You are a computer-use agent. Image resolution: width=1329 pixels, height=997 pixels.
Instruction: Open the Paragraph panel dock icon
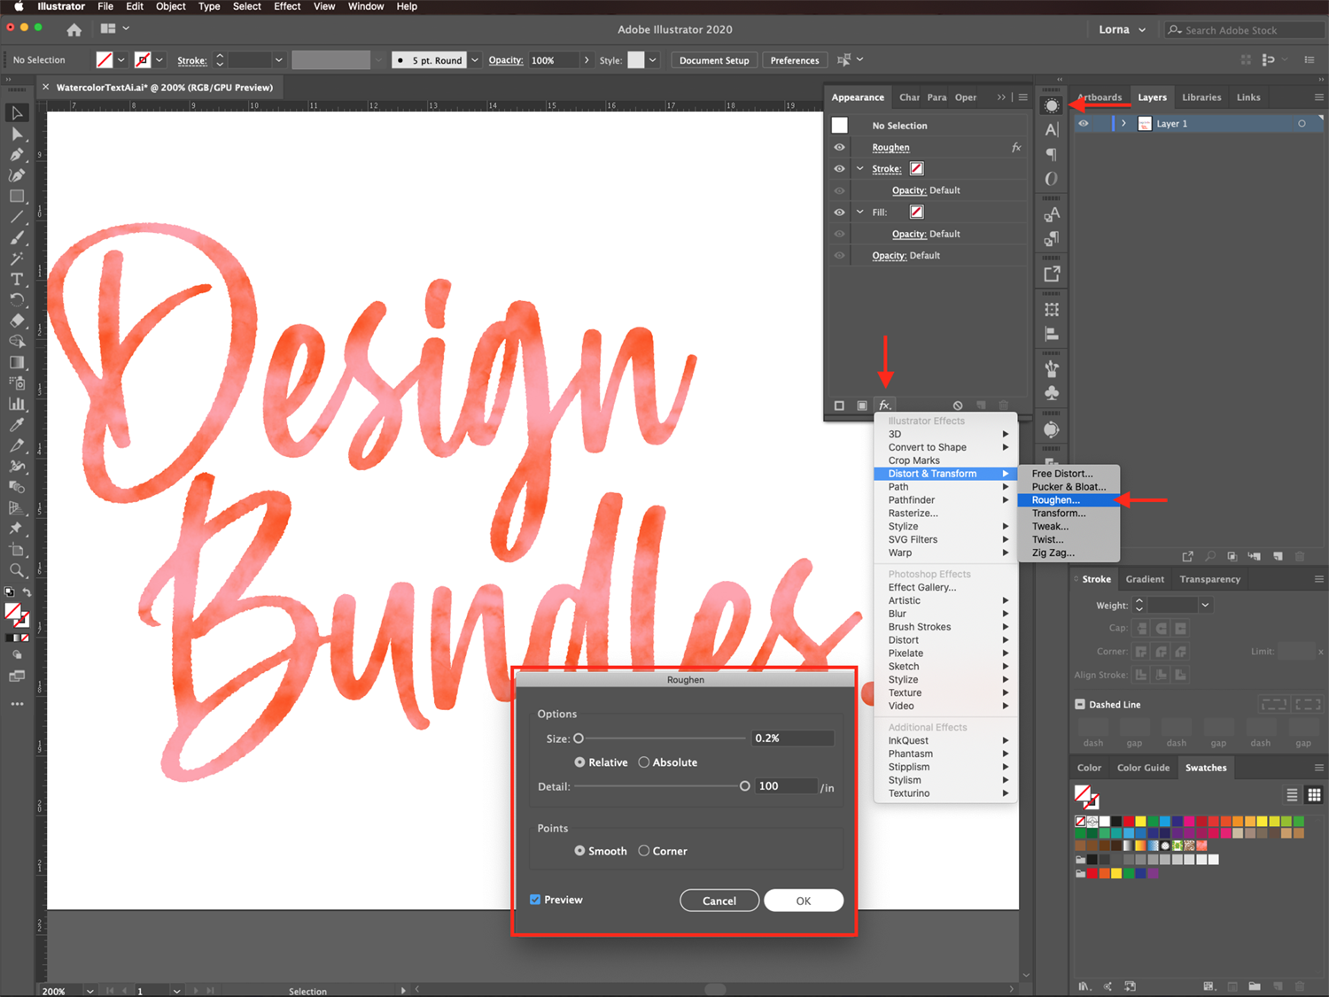point(1052,154)
